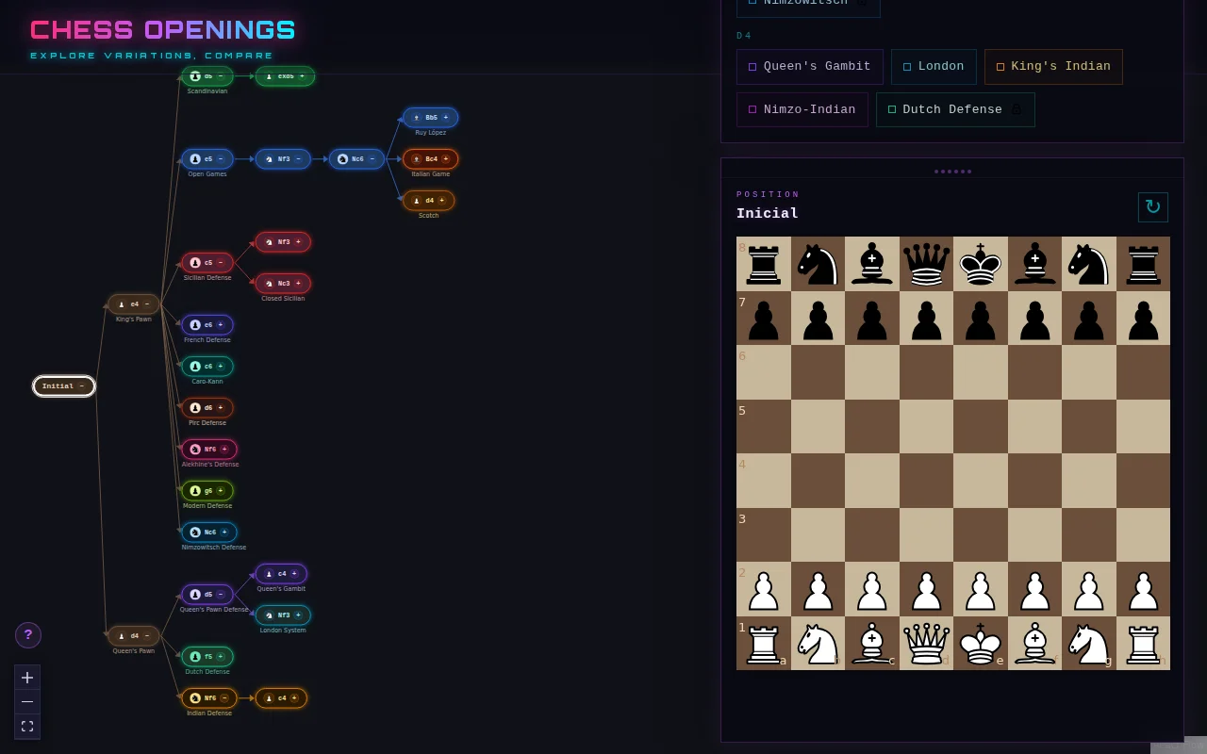Check the King's Indian opening box
The image size is (1207, 754).
pos(1000,67)
